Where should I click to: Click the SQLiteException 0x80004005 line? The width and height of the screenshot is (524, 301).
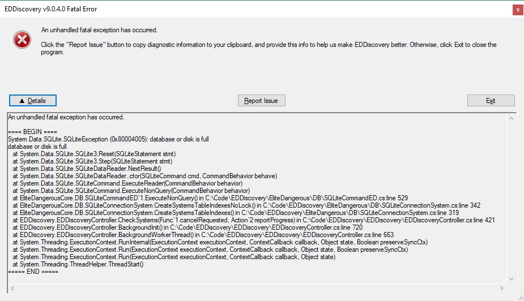point(108,139)
